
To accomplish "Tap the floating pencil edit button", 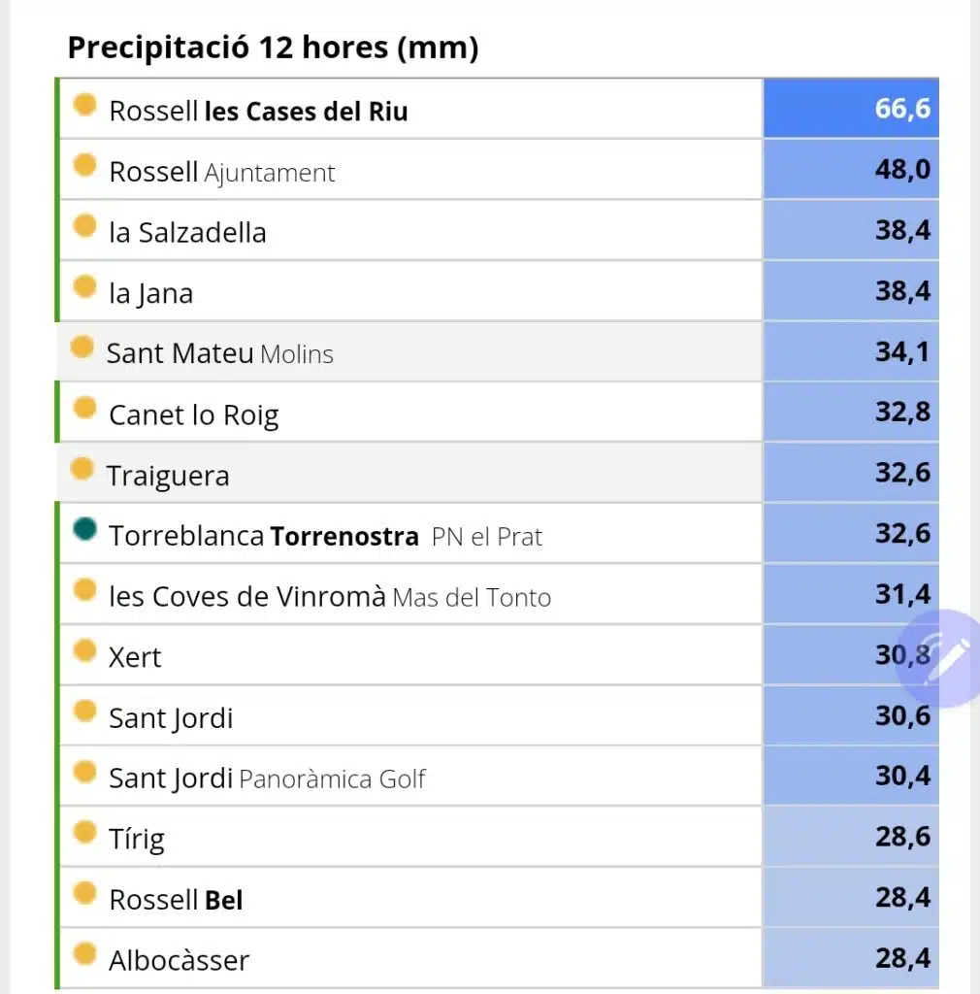I will (943, 659).
